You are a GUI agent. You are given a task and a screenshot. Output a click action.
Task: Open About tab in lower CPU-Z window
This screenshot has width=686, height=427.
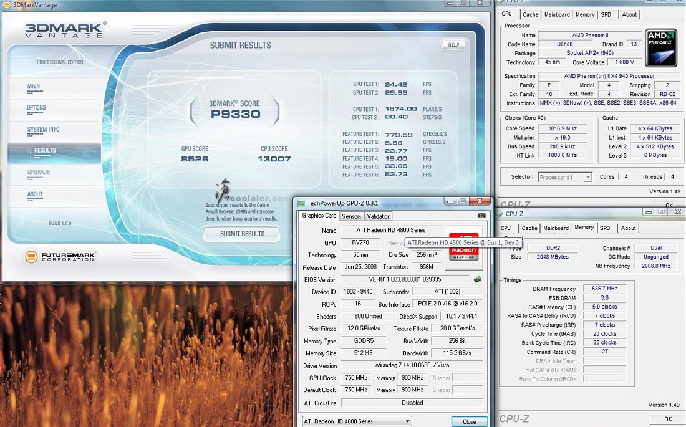pyautogui.click(x=628, y=228)
